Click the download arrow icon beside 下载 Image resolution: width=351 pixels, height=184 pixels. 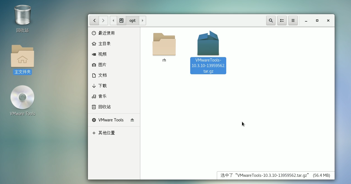[94, 86]
